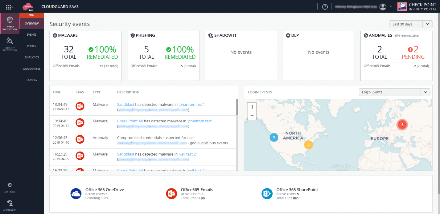Open the 'veil test 2' link

[188, 154]
